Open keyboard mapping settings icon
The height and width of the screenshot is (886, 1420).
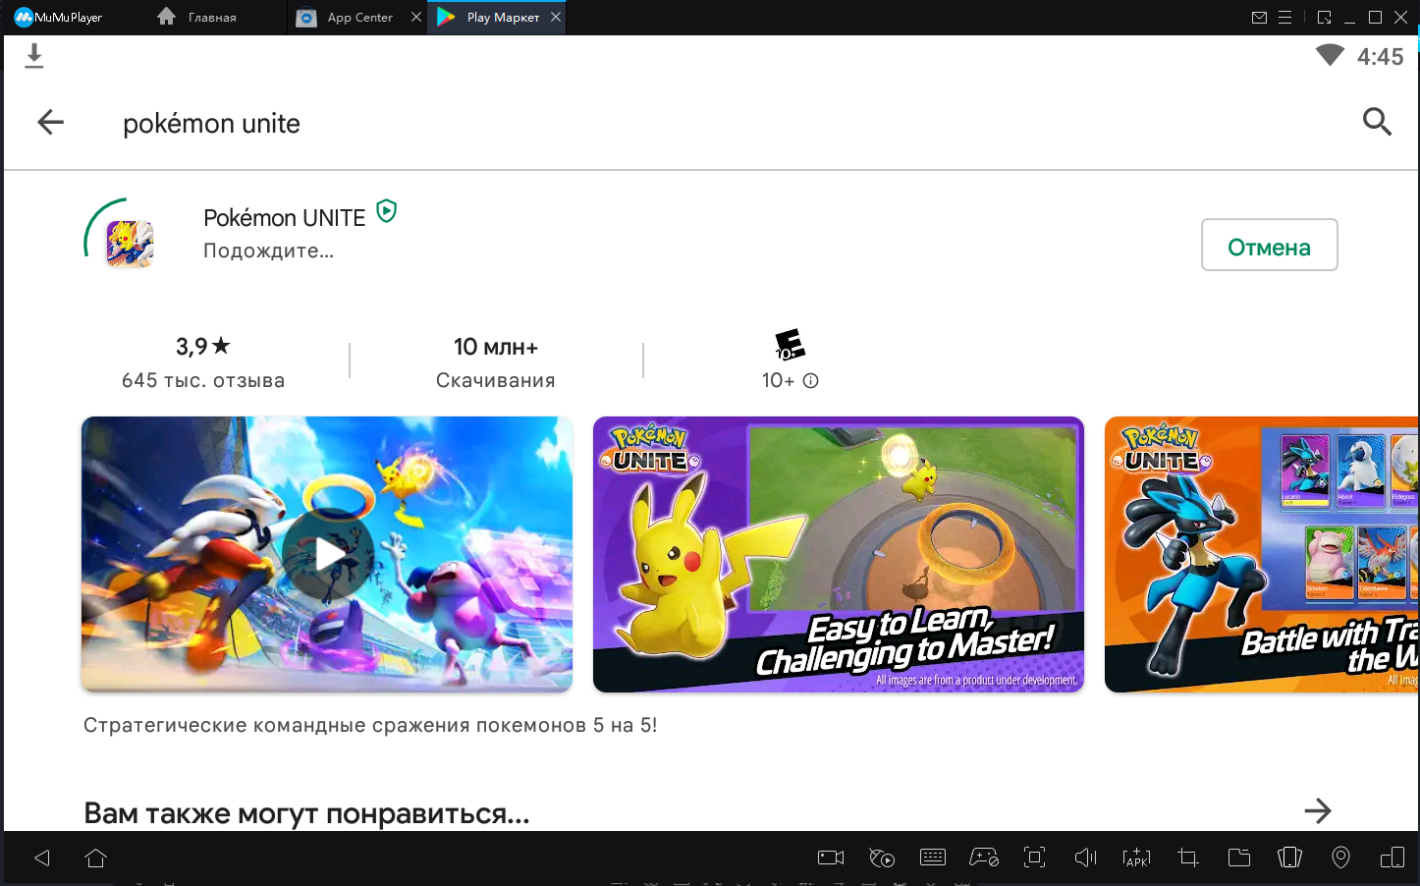point(933,858)
